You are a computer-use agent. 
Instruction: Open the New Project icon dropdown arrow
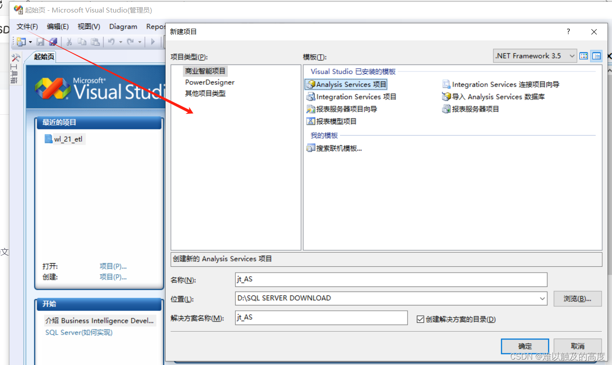tap(31, 42)
